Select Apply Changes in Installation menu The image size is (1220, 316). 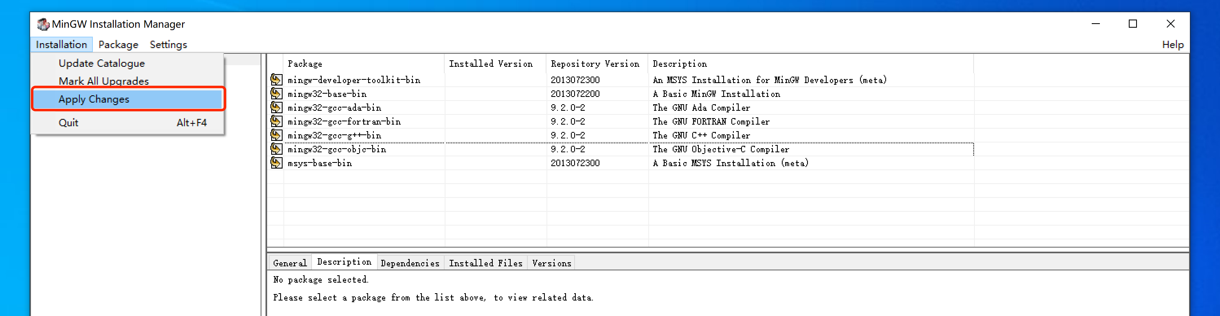(x=128, y=99)
